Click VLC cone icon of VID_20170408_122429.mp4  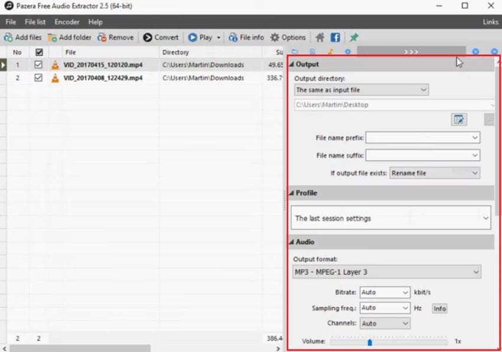(x=55, y=78)
